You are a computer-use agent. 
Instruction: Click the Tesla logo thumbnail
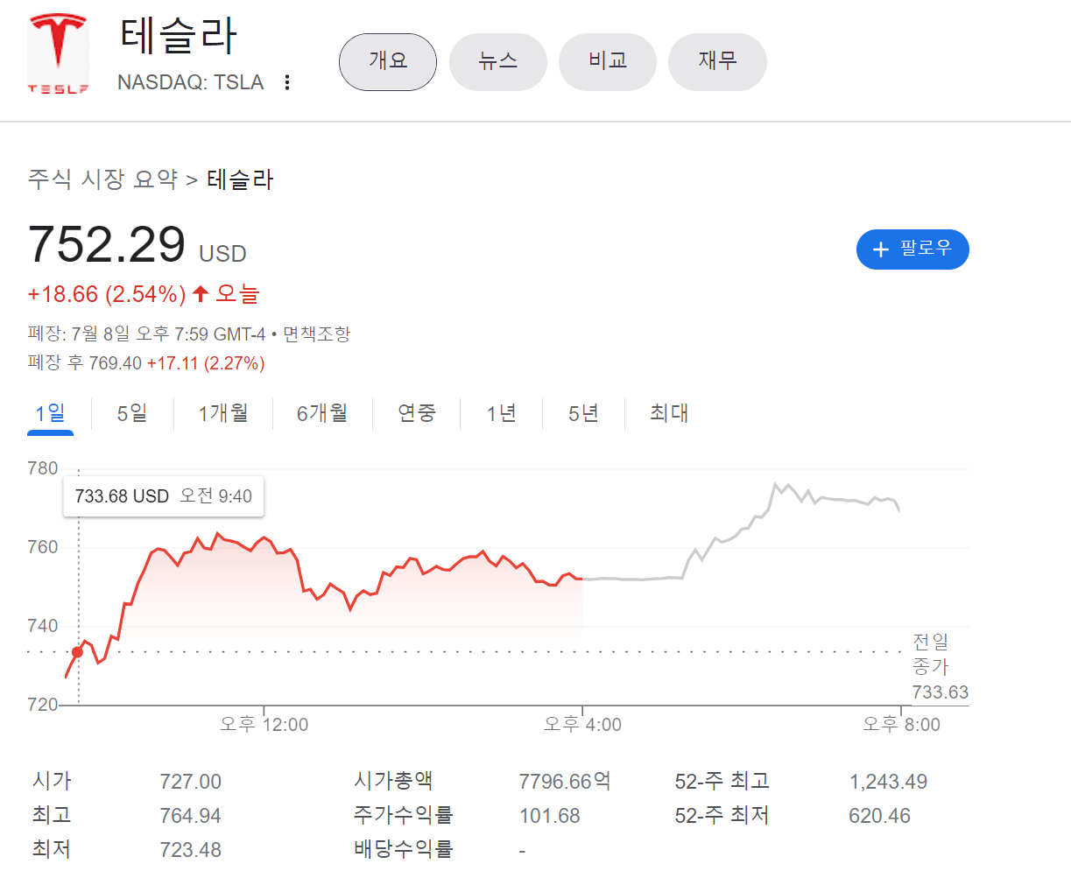[x=58, y=53]
